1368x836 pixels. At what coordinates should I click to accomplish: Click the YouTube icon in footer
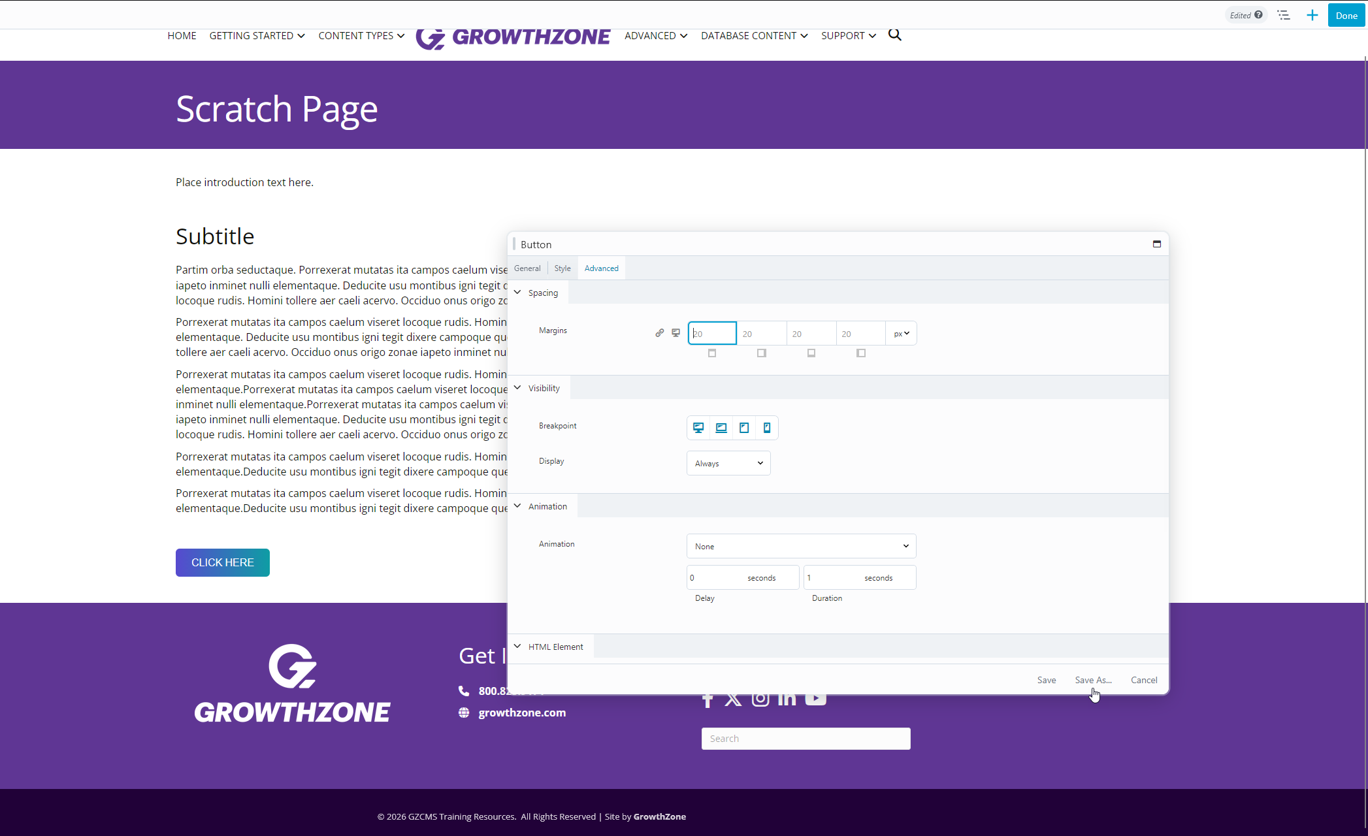coord(815,699)
